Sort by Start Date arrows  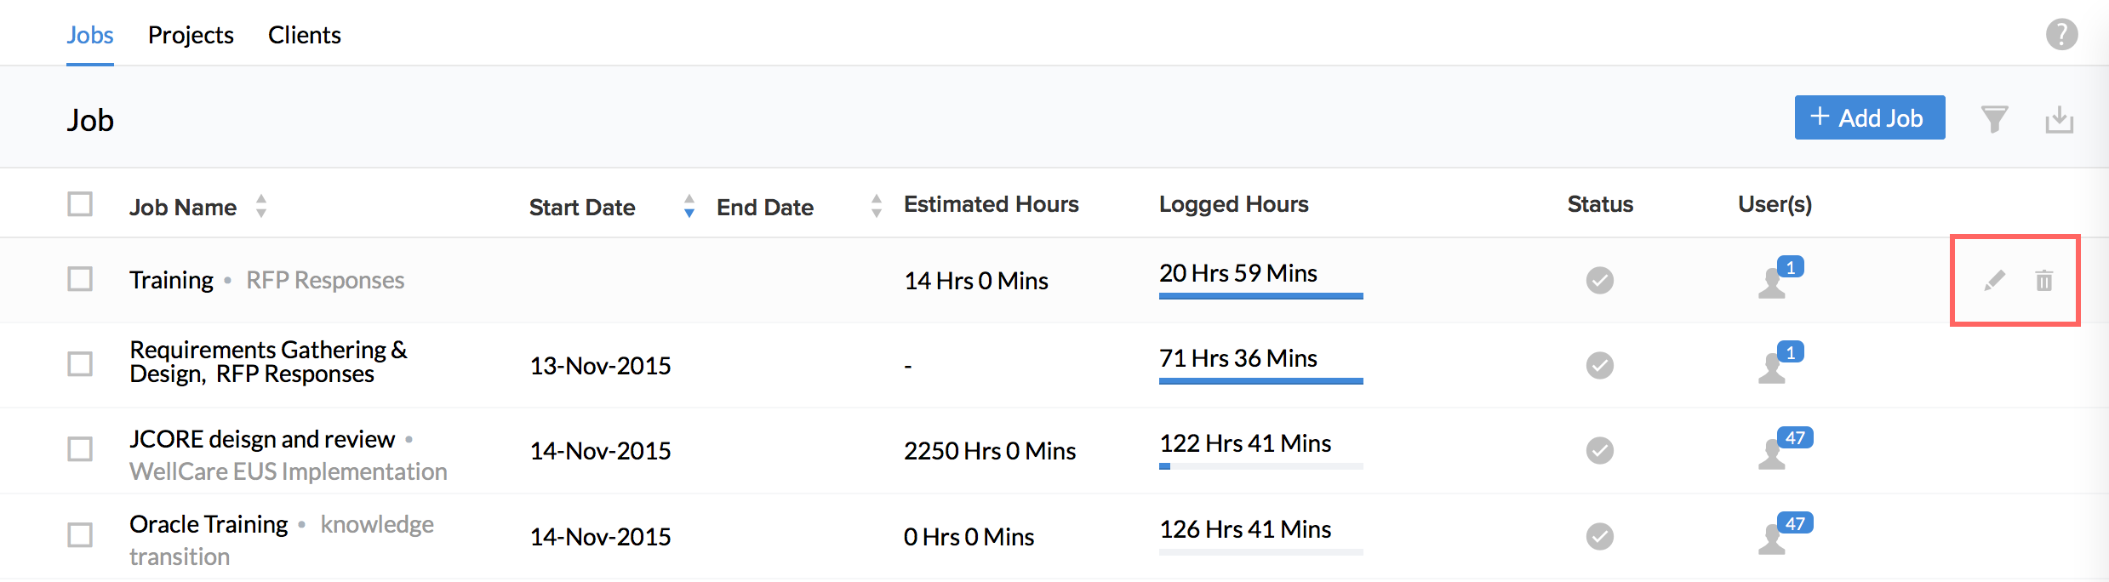pyautogui.click(x=689, y=206)
